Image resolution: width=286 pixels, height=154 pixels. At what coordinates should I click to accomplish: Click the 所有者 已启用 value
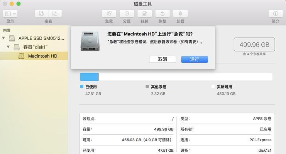(266, 129)
